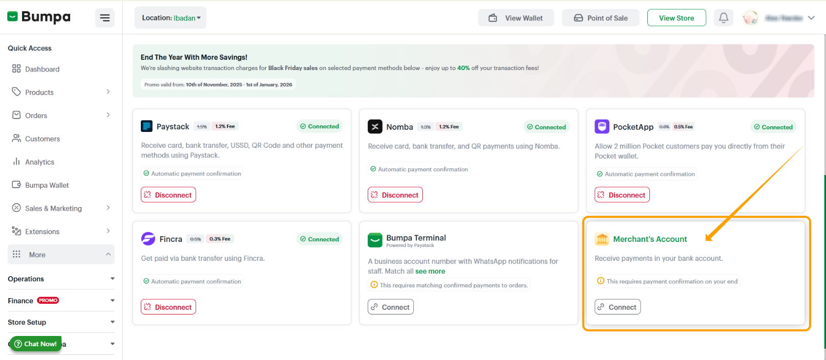Click Nomba Connected status badge
Screen dimensions: 826x360
pos(546,127)
